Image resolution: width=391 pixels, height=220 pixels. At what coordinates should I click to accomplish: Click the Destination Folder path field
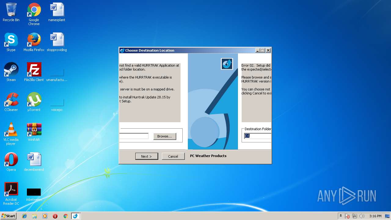tap(258, 136)
